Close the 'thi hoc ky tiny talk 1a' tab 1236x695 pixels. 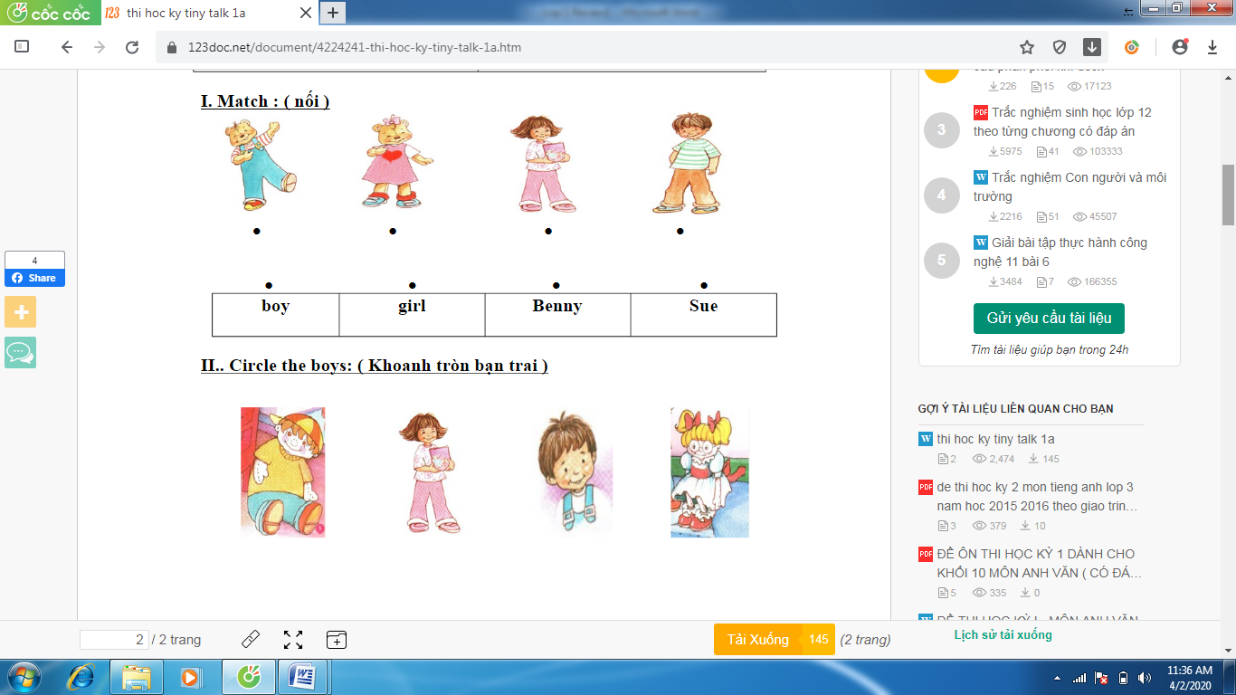[305, 14]
